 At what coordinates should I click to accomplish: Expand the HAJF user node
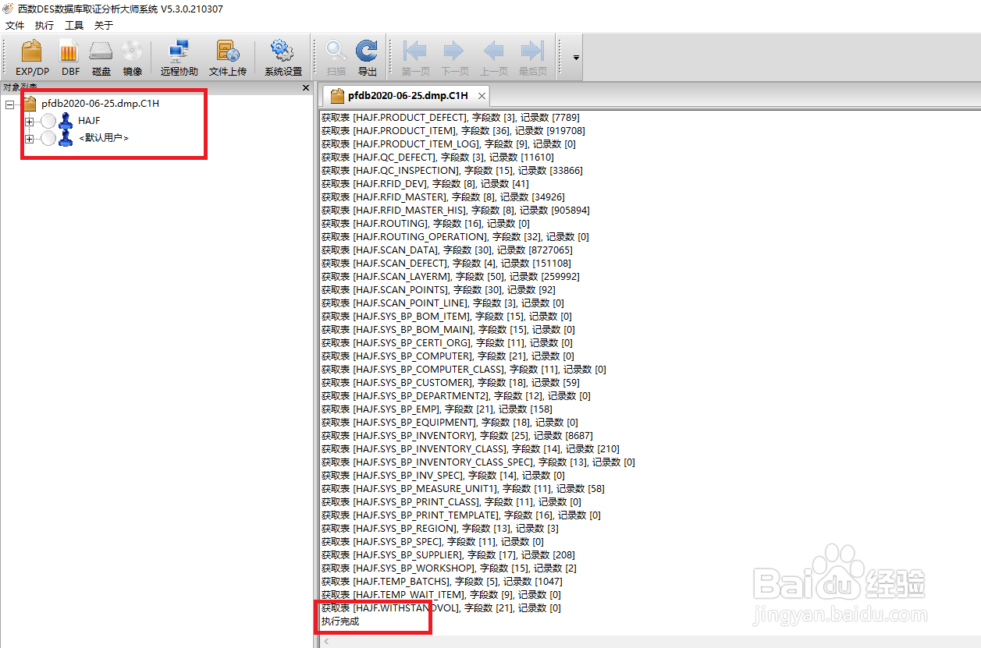click(30, 121)
